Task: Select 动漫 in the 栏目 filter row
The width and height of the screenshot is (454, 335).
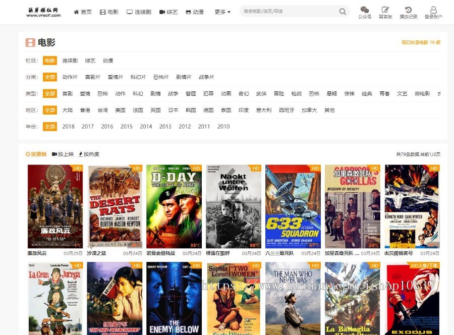Action: tap(108, 61)
